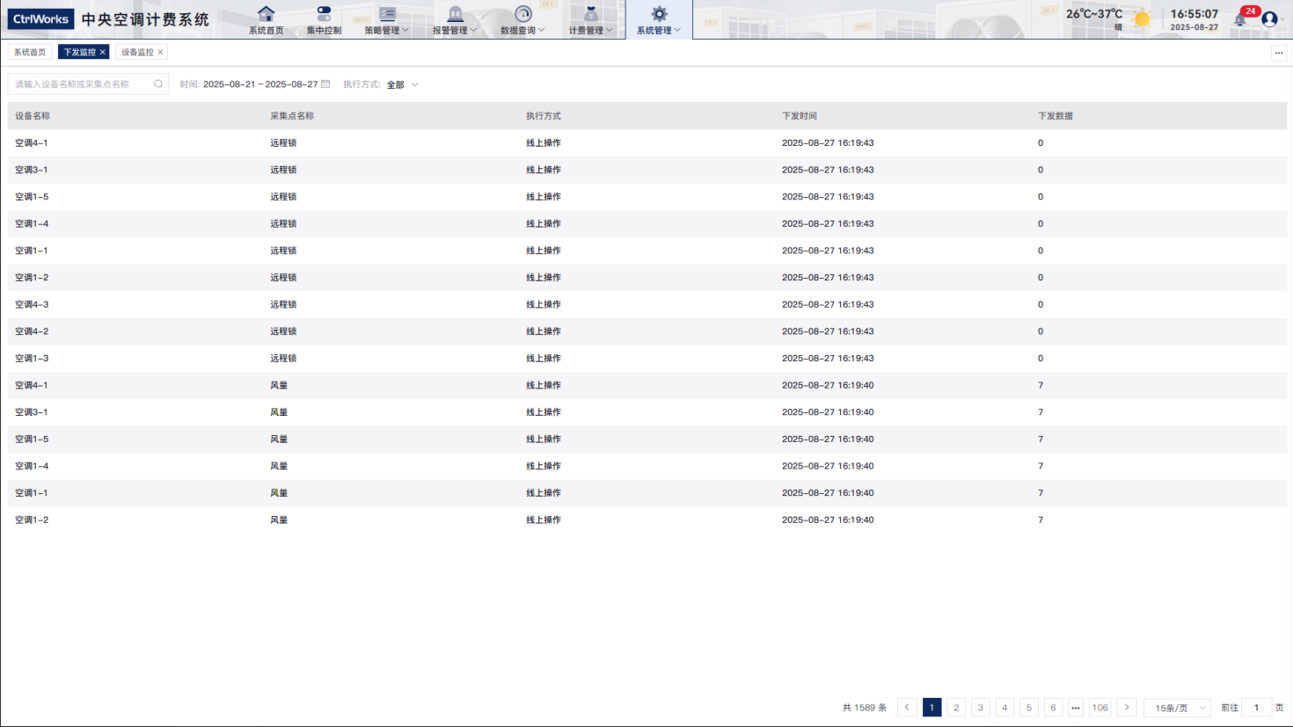Close the 设备监控 tab
The width and height of the screenshot is (1293, 727).
[161, 53]
